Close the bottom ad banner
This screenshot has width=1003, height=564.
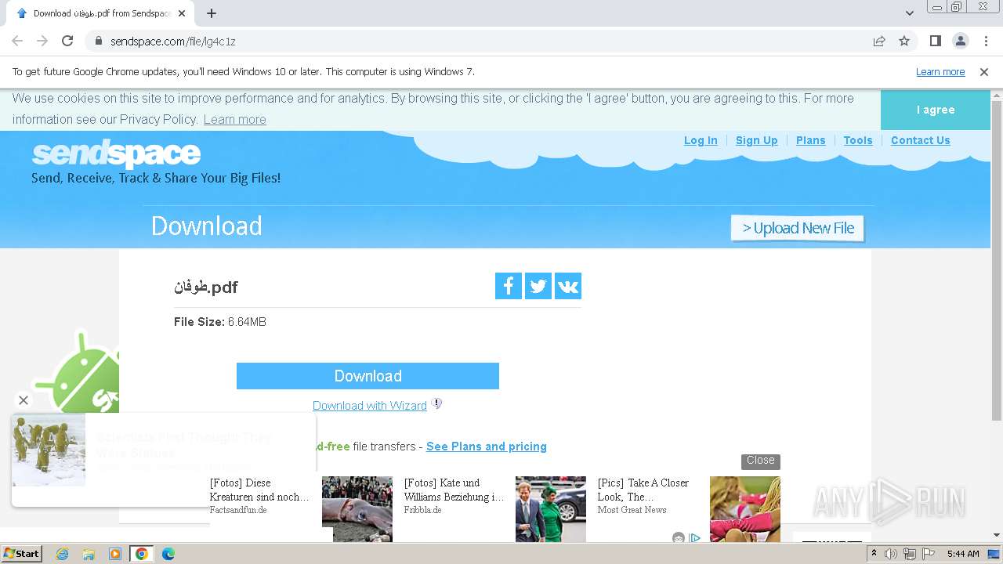tap(760, 461)
